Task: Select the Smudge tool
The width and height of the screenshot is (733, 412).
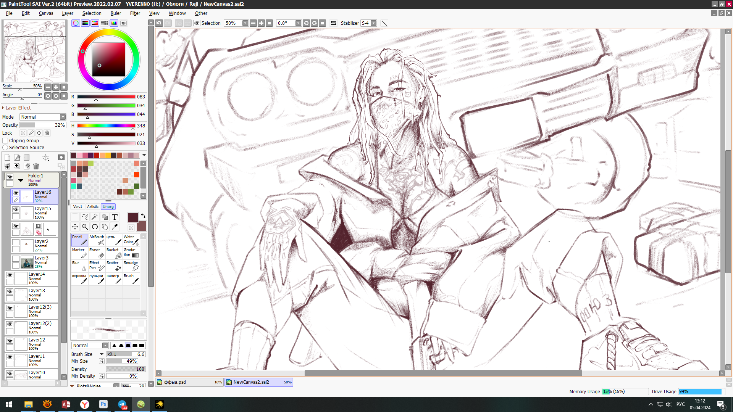Action: tap(131, 266)
